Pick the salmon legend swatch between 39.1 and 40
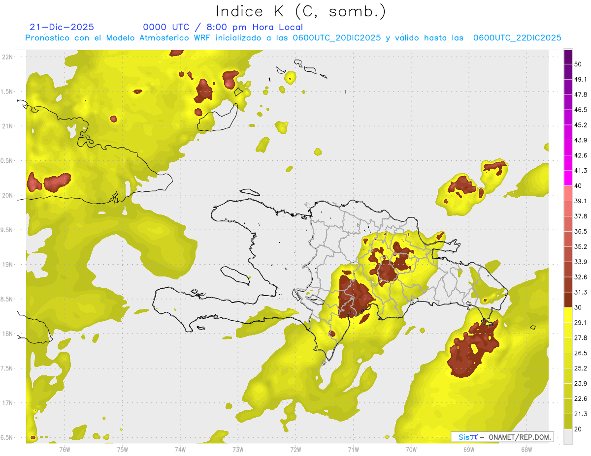The width and height of the screenshot is (591, 456). pyautogui.click(x=568, y=193)
